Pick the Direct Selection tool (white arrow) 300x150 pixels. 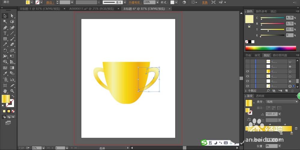point(12,16)
